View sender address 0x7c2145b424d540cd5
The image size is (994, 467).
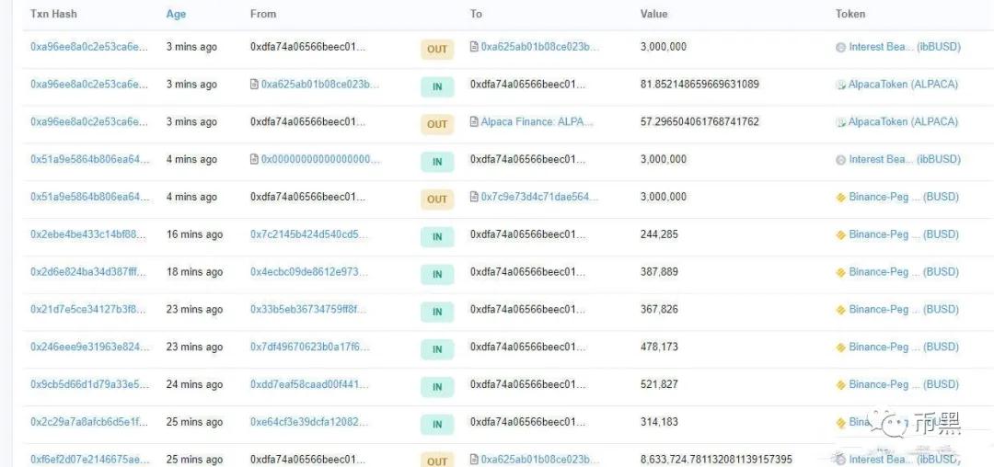308,234
